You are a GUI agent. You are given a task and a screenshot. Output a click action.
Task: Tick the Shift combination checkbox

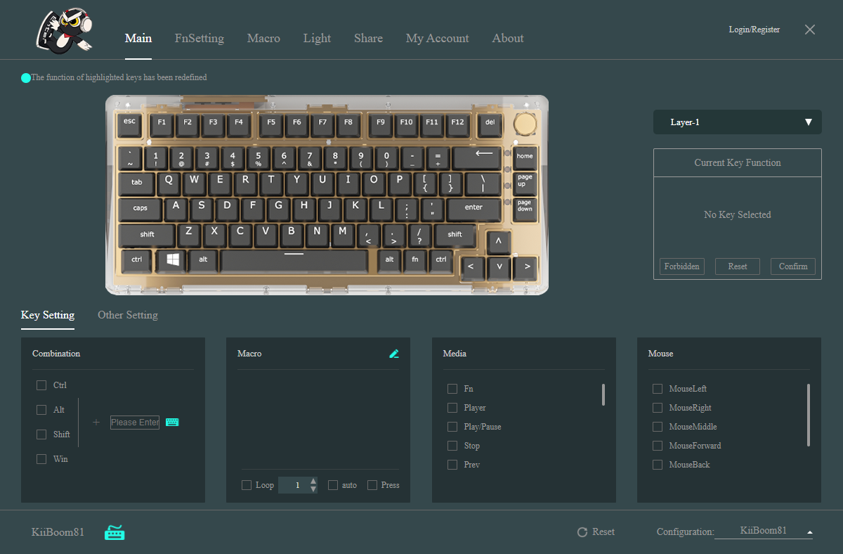(x=41, y=434)
